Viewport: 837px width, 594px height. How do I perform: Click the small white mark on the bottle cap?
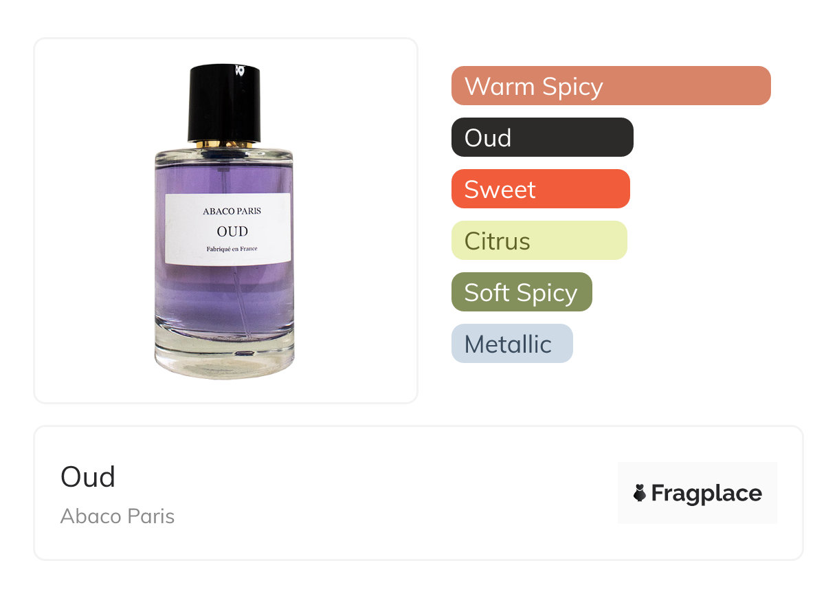(x=240, y=69)
